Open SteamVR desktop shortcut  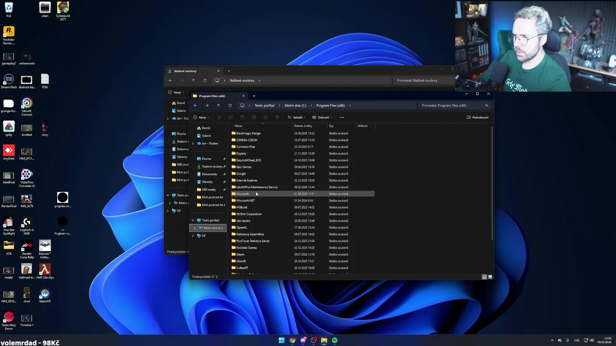pyautogui.click(x=45, y=296)
